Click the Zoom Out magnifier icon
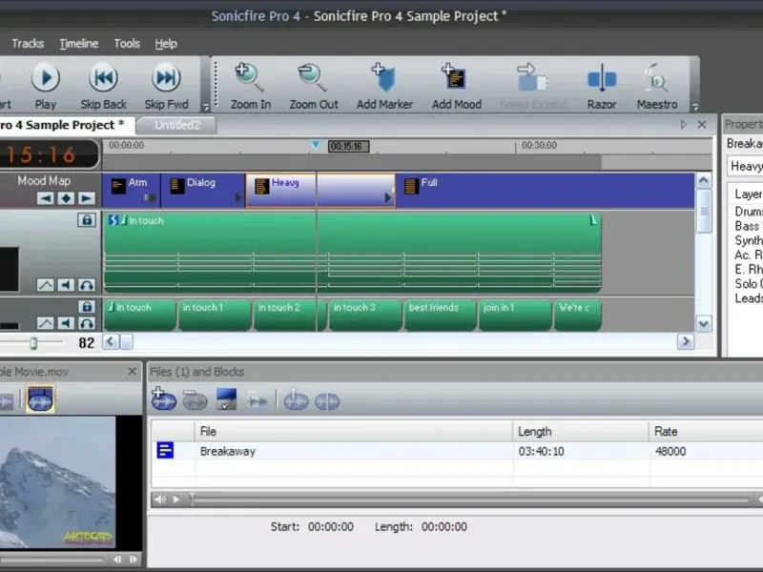This screenshot has height=572, width=763. click(x=313, y=80)
